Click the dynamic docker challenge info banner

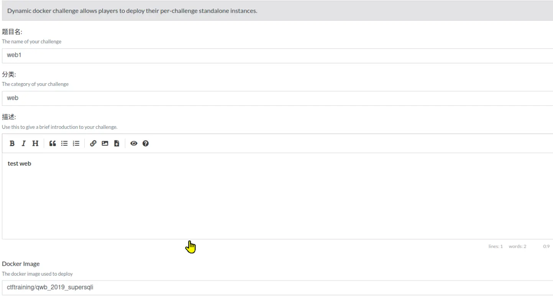point(277,11)
